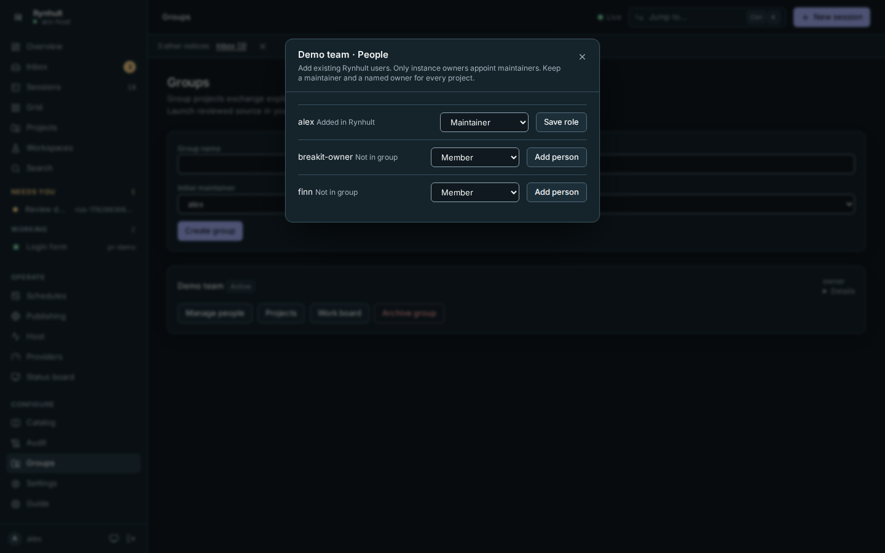Save role for alex

tap(561, 122)
